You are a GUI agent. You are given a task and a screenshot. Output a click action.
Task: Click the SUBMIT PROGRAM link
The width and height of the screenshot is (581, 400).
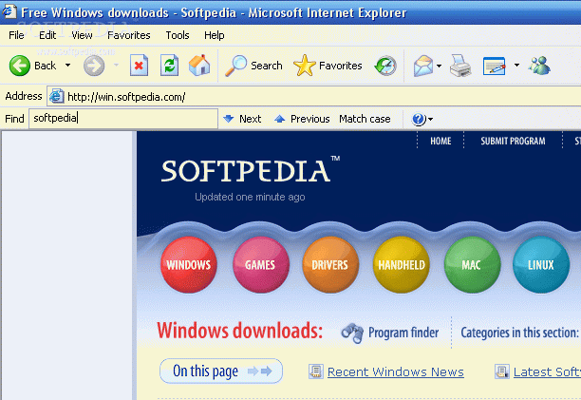coord(513,141)
